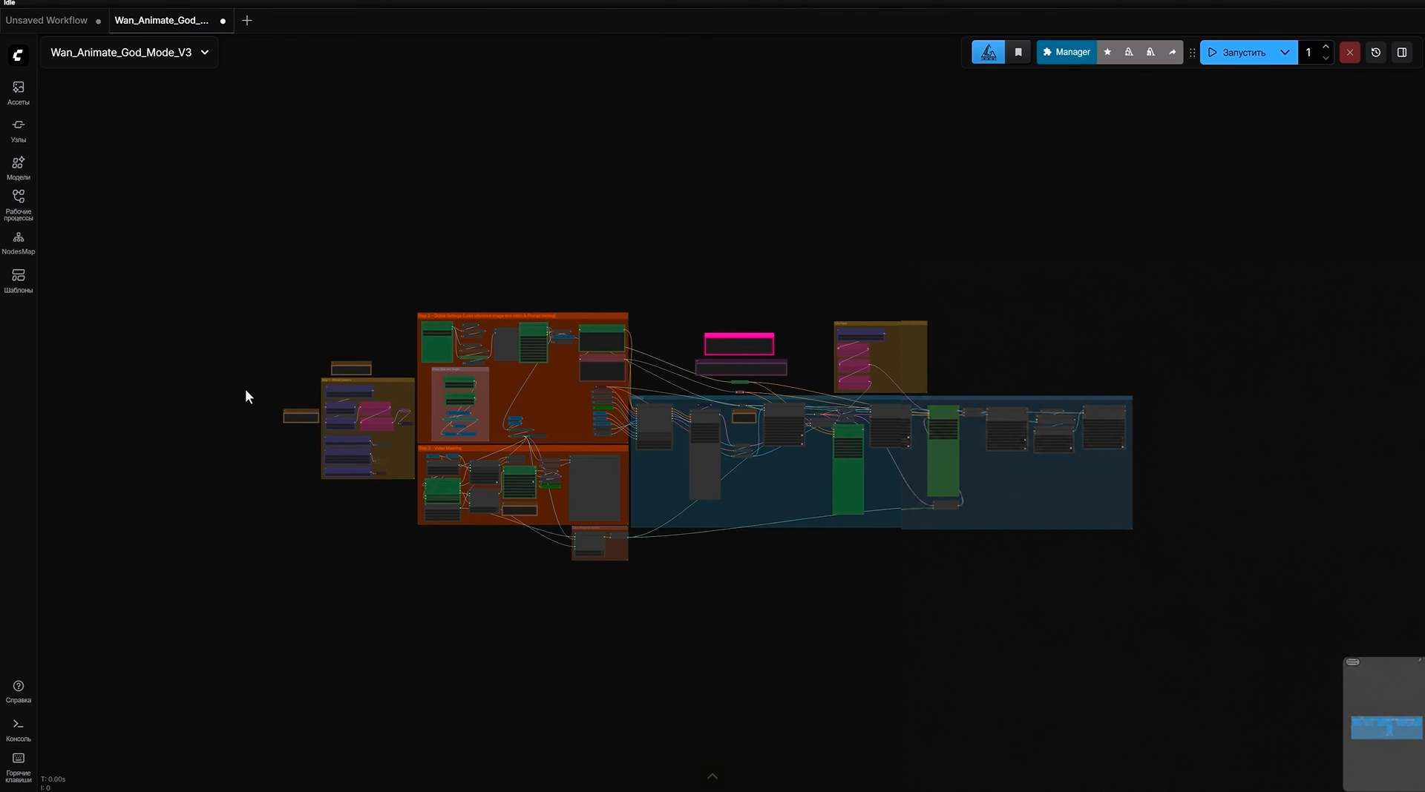Open the Модели sidebar panel
Image resolution: width=1425 pixels, height=792 pixels.
click(x=19, y=168)
